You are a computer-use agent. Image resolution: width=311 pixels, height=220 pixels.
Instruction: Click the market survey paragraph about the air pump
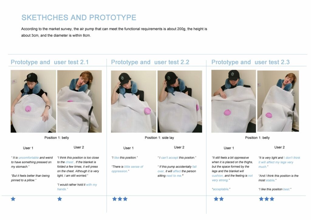pos(114,32)
